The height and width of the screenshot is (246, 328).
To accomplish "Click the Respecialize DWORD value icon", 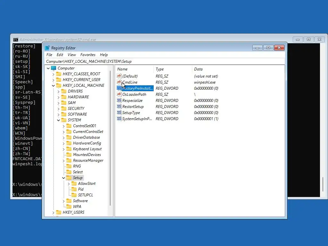I will coord(119,100).
